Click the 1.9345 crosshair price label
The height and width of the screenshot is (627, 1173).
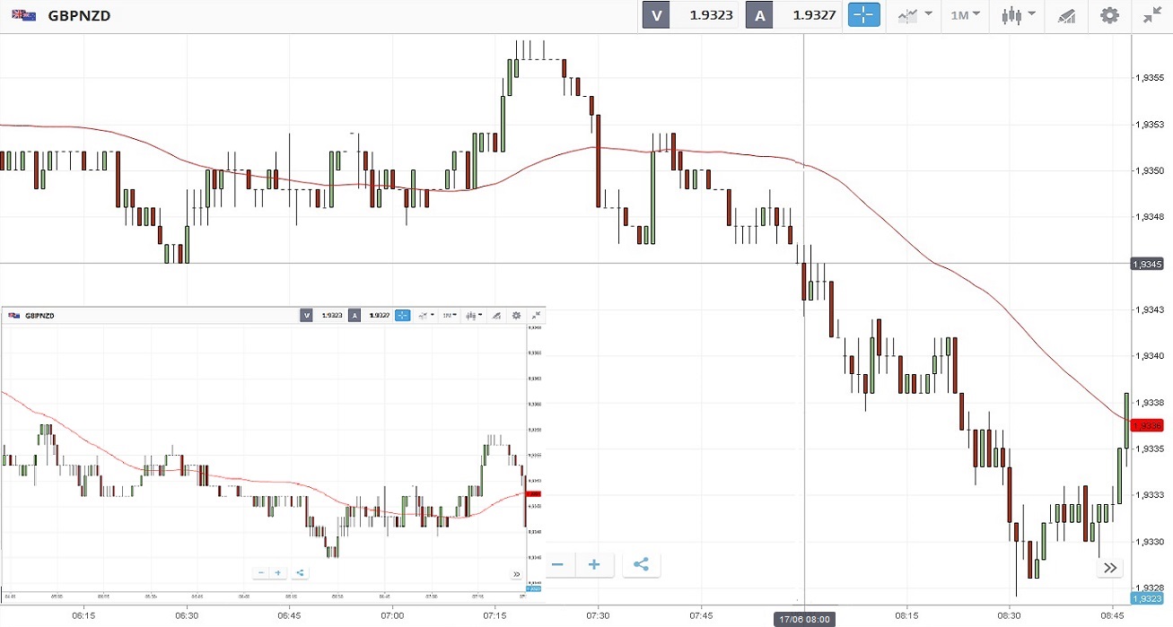pos(1147,264)
